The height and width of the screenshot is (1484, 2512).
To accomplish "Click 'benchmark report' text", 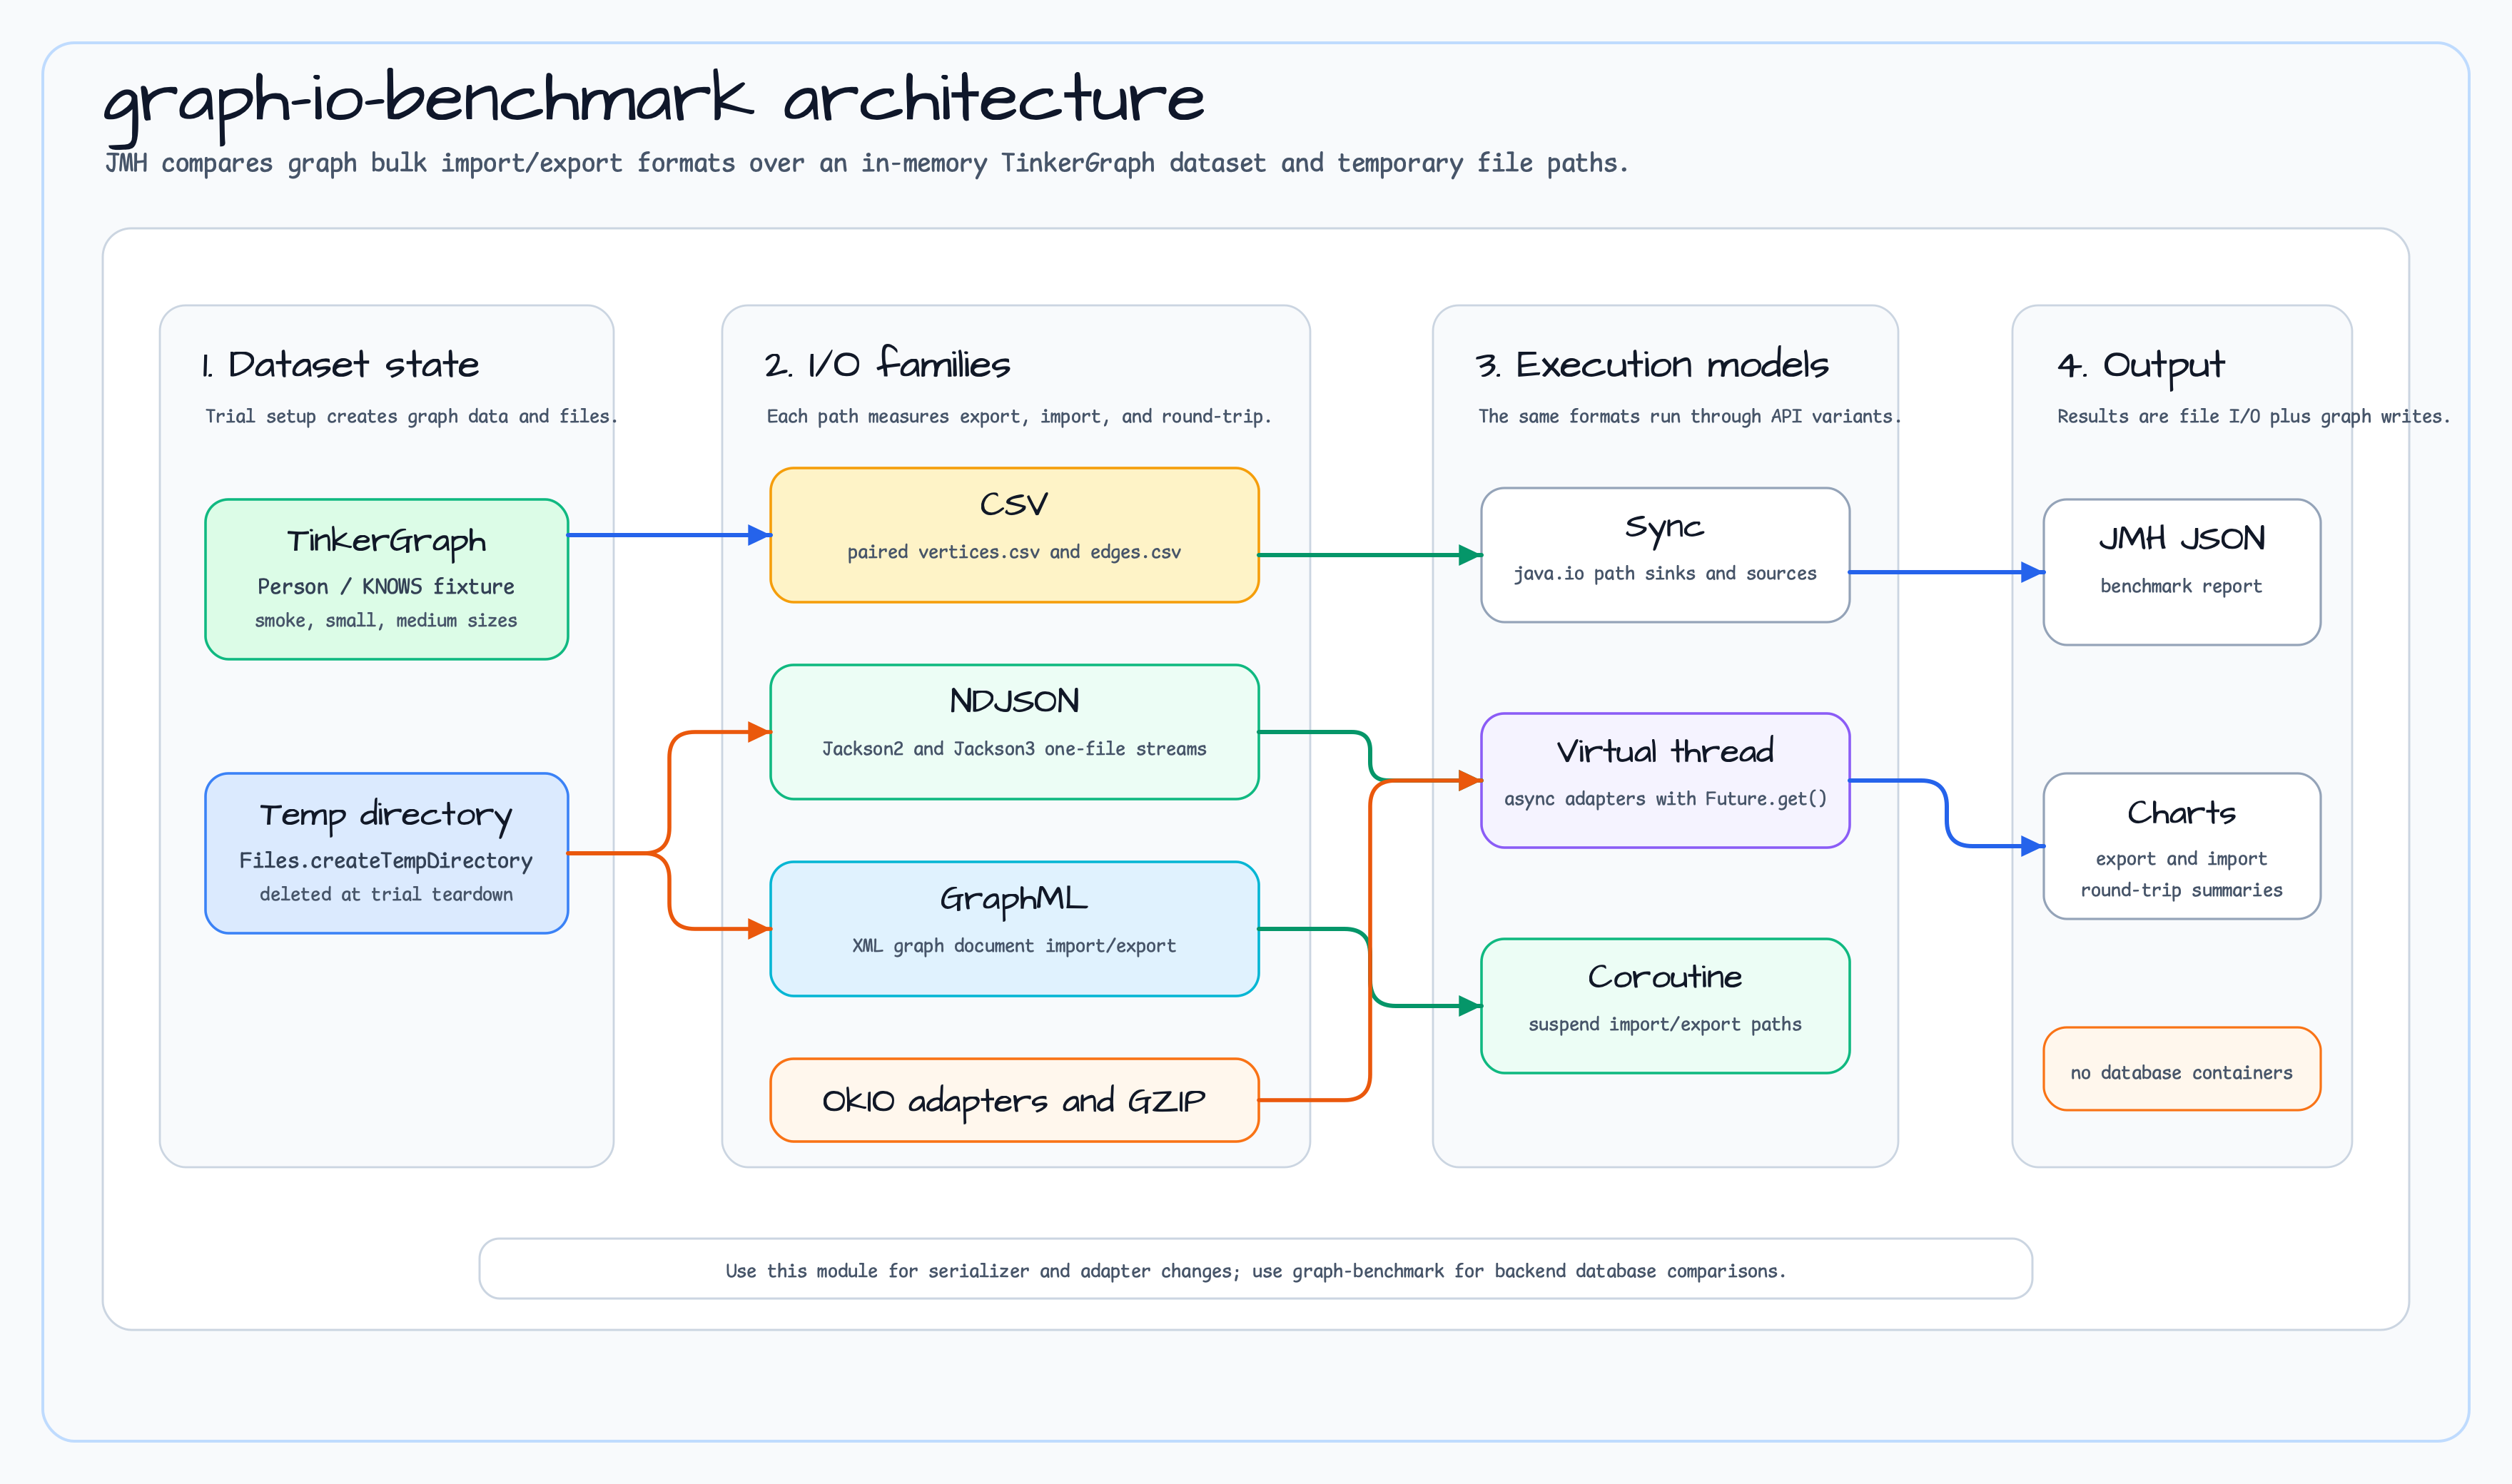I will [2182, 586].
